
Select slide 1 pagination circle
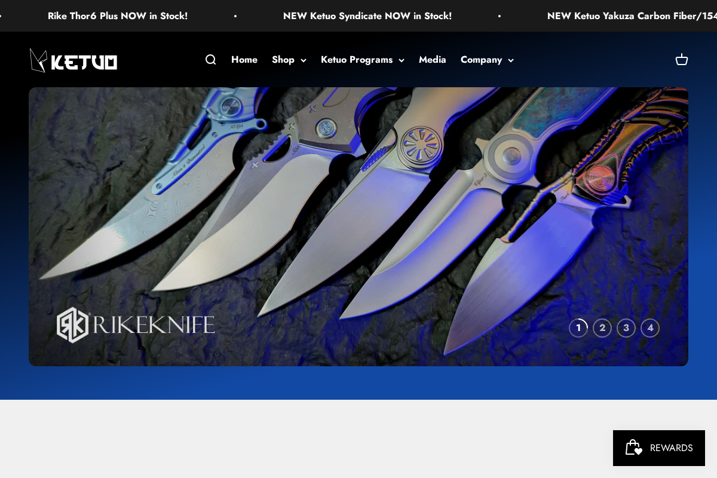pos(578,328)
